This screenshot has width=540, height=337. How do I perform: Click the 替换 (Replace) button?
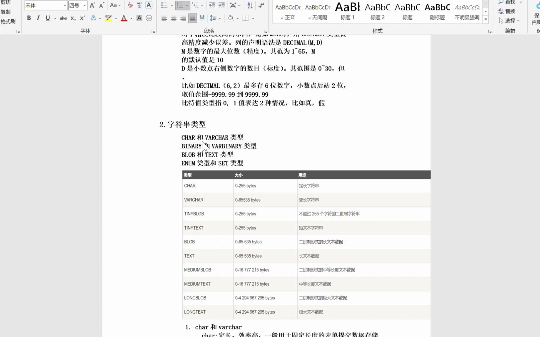(x=507, y=11)
